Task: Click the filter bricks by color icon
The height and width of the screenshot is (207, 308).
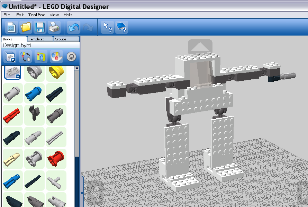Action: (x=26, y=57)
